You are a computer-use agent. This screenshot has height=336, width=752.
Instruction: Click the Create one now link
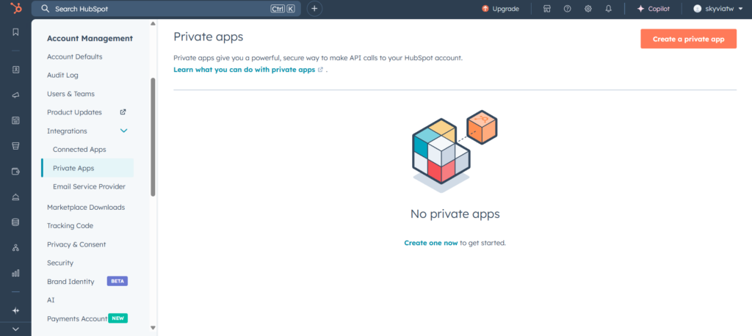tap(430, 243)
